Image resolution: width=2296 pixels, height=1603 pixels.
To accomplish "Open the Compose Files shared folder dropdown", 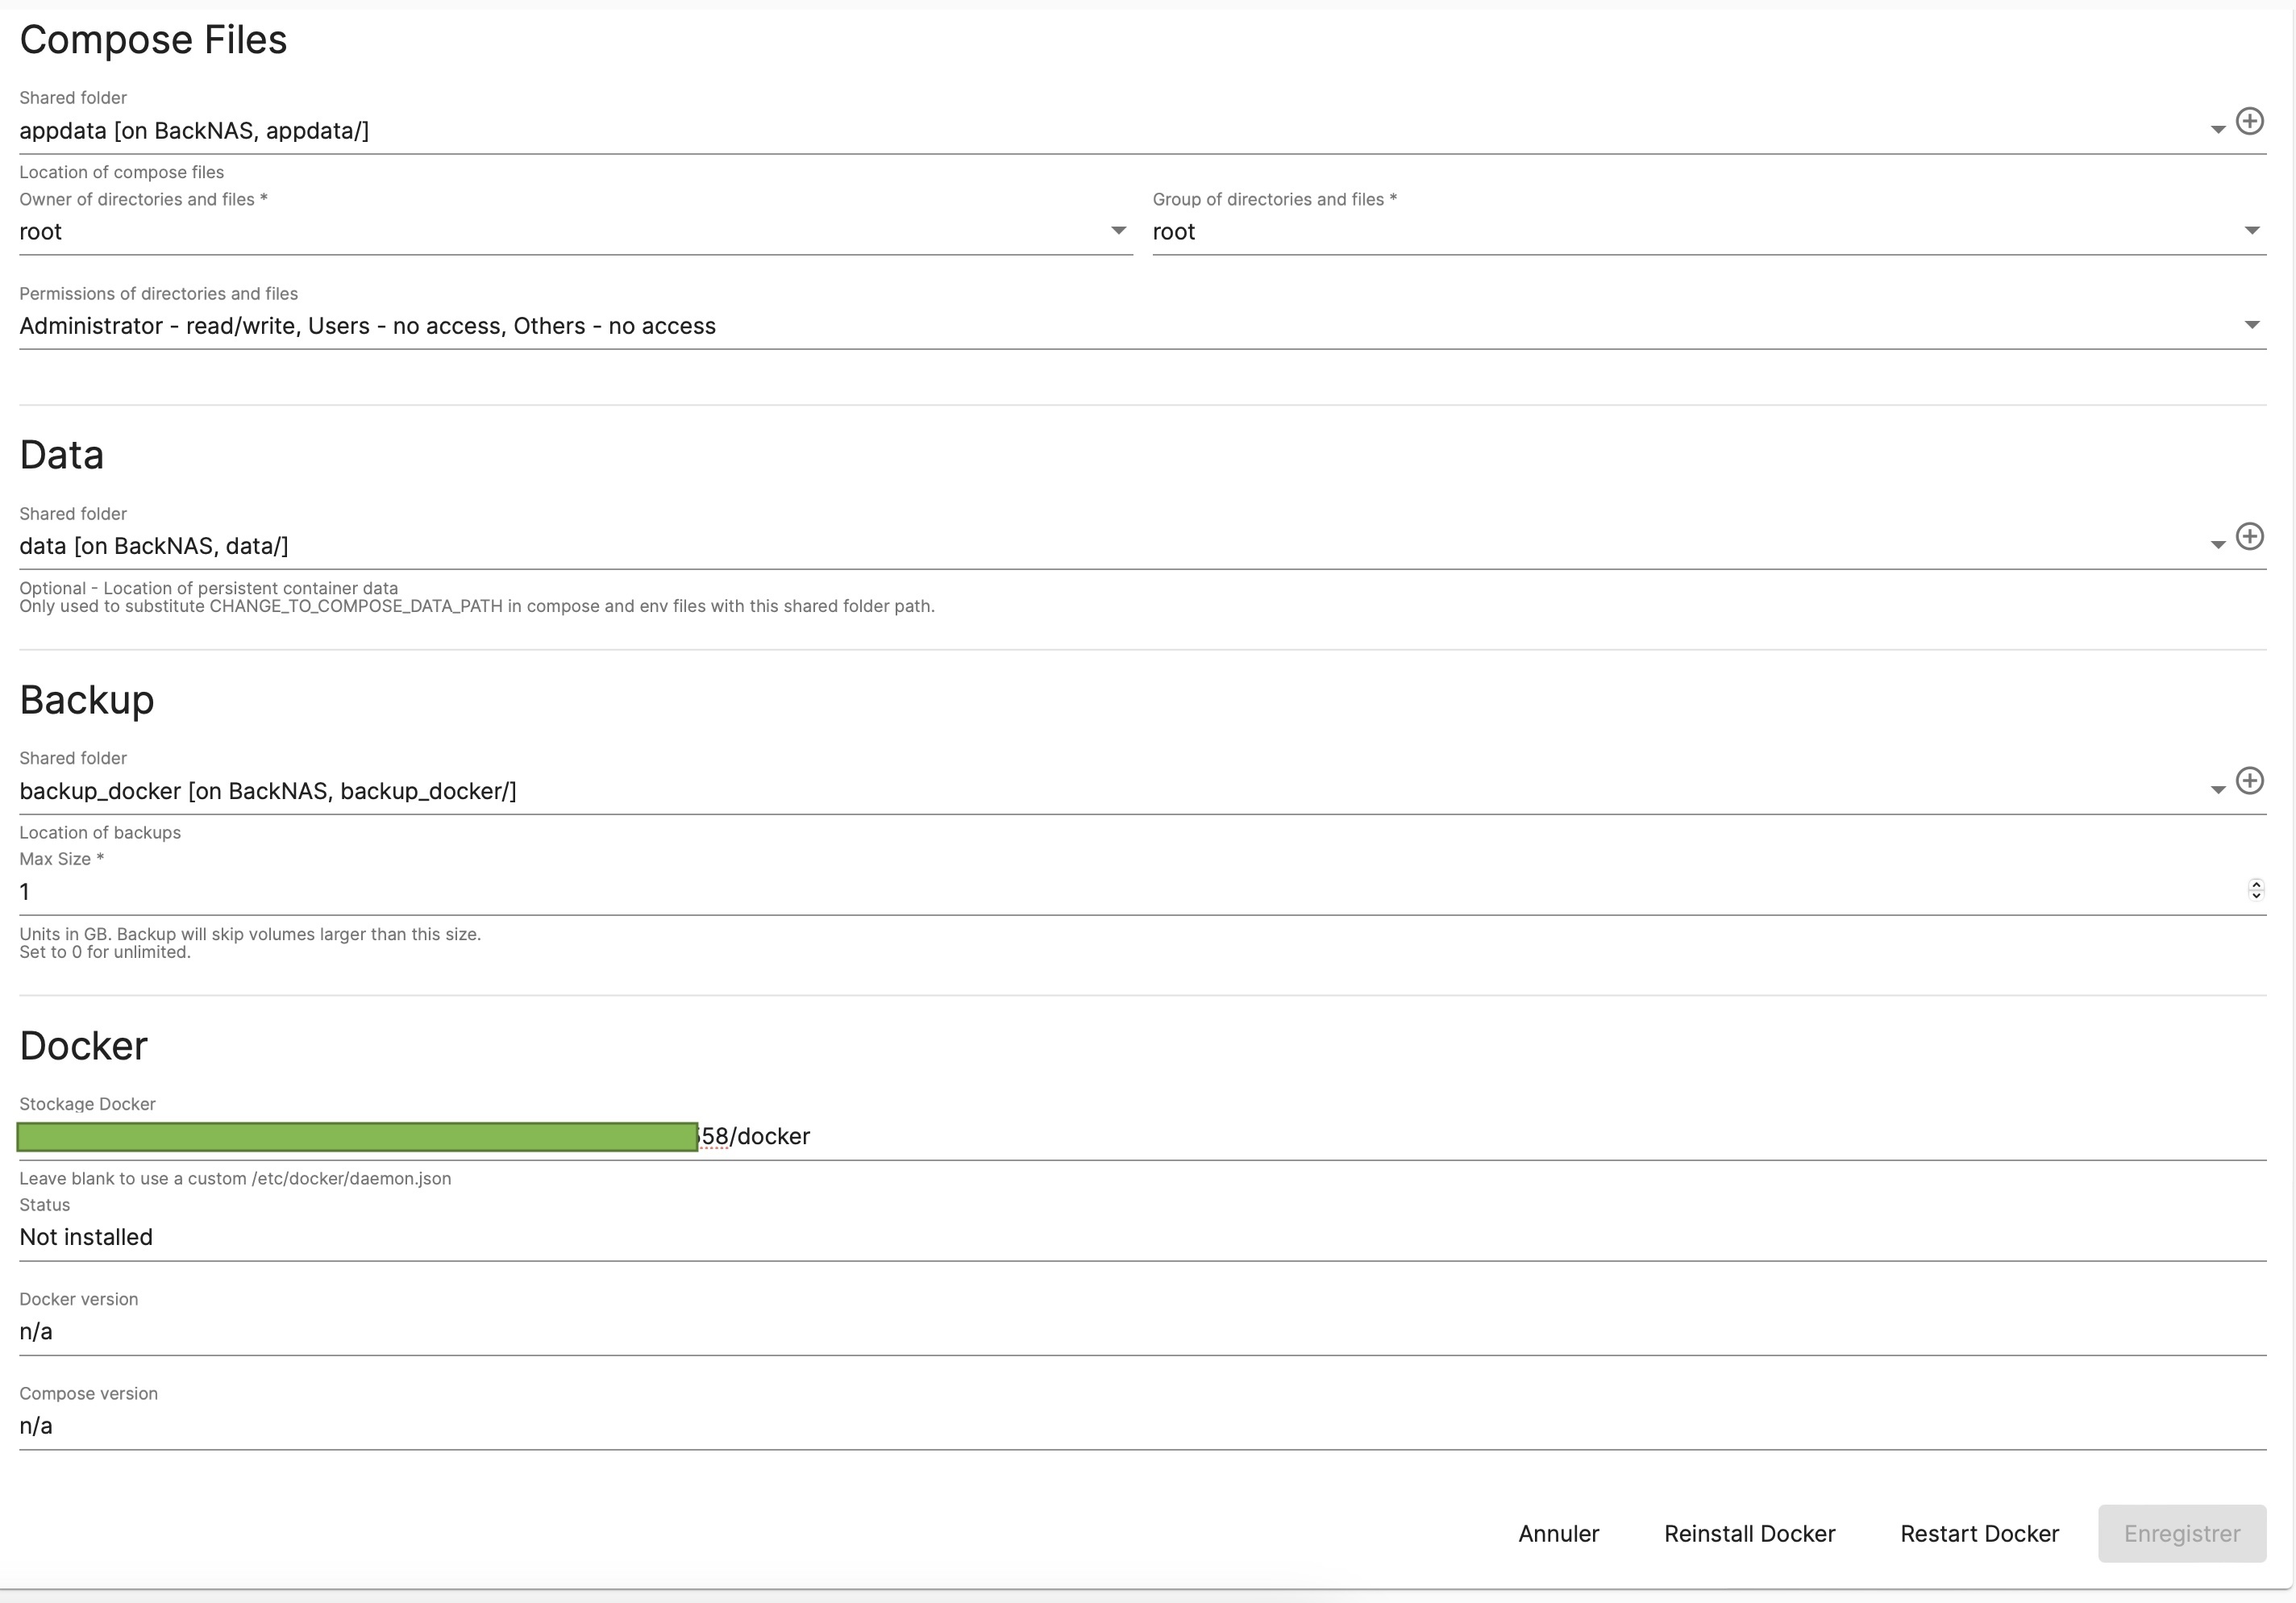I will (x=2217, y=130).
